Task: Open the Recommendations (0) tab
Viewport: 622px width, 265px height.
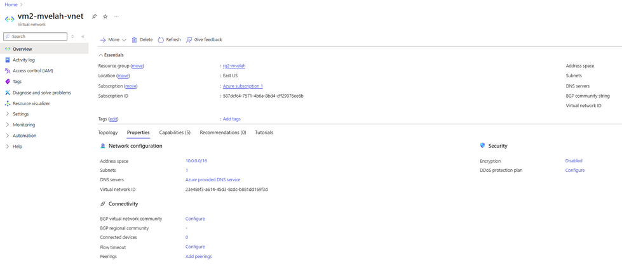Action: pyautogui.click(x=223, y=132)
